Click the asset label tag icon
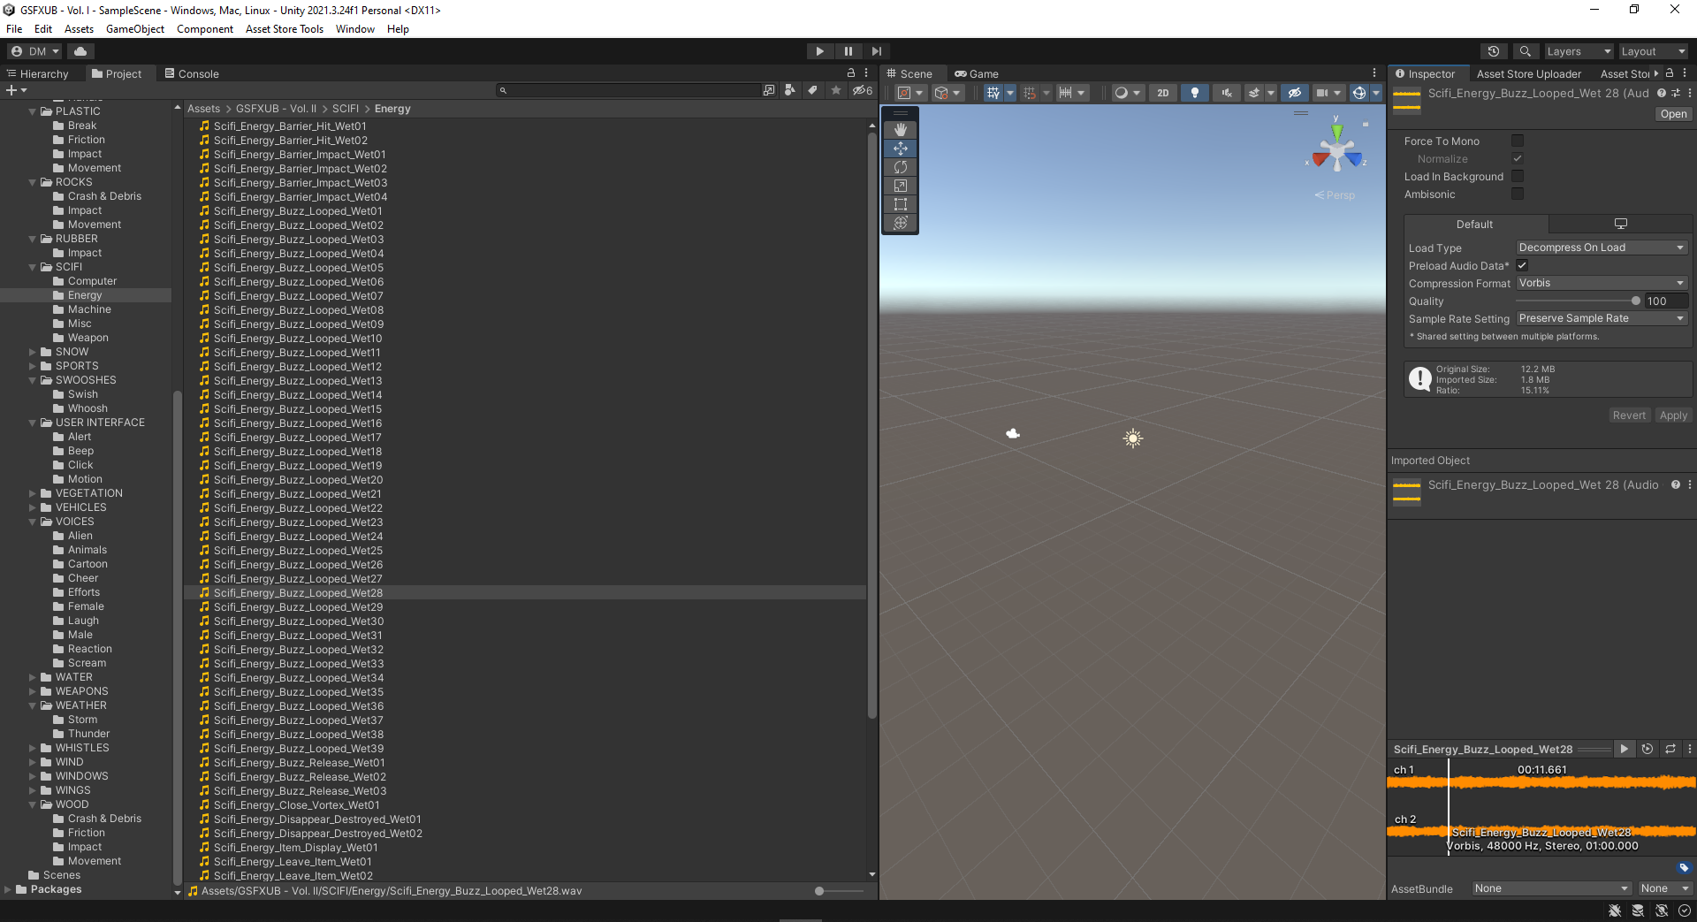 [x=1684, y=868]
